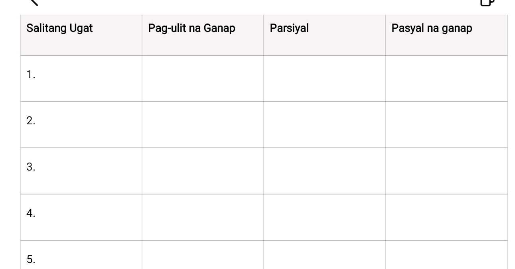Screen dimensions: 515x269
Task: Click the Parsiyal cell in row 5
Action: tap(324, 257)
